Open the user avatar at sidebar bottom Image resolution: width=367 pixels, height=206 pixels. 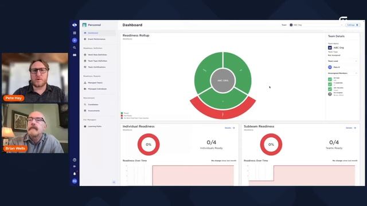tap(75, 181)
